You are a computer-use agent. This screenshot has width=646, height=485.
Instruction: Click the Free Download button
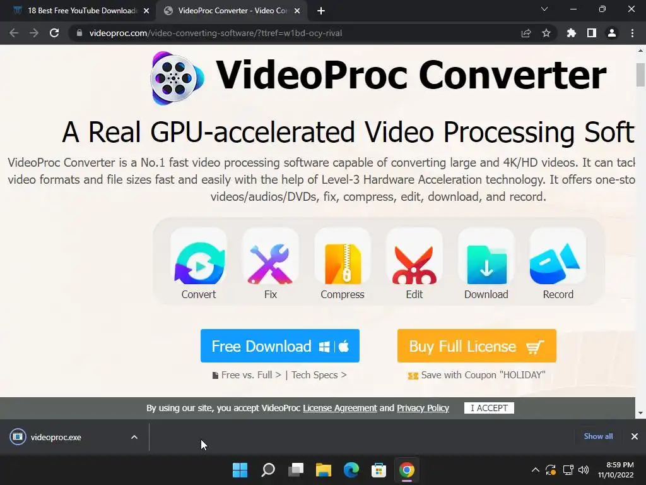point(279,345)
